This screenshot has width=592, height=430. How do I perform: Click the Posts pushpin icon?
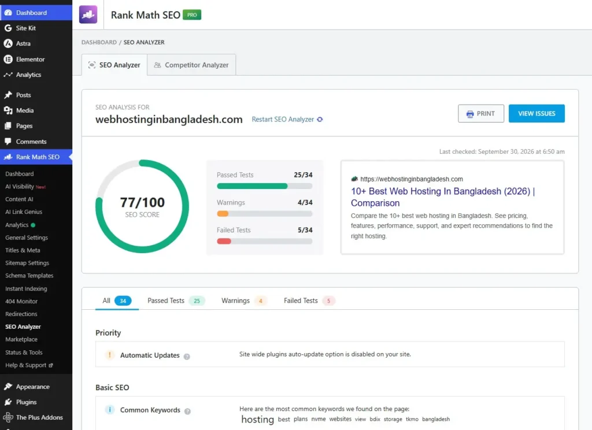(x=8, y=95)
